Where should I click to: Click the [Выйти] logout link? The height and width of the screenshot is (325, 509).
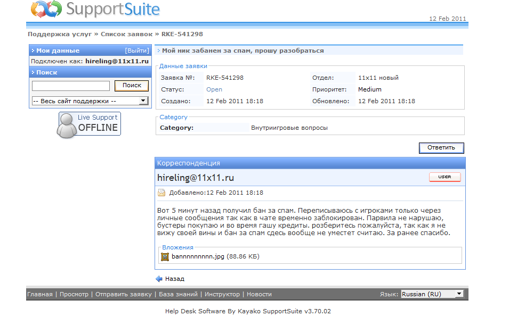click(136, 51)
